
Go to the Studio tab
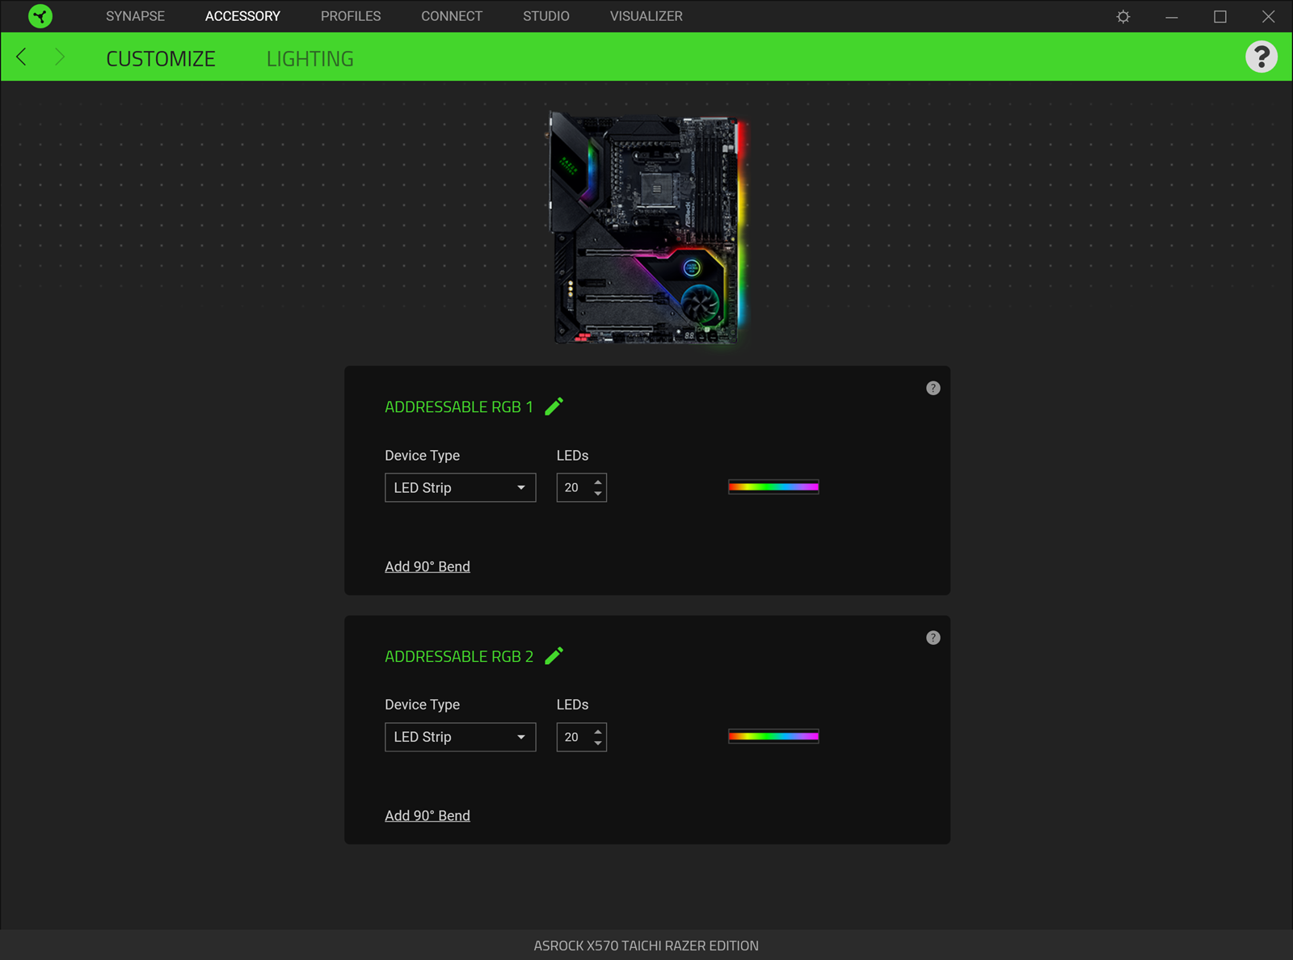click(x=546, y=16)
